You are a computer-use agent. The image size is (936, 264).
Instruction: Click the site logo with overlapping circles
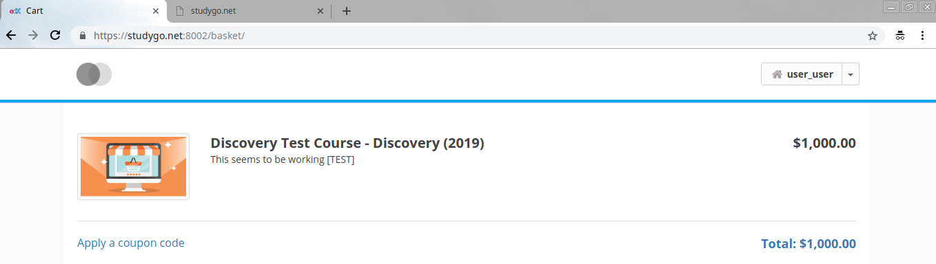(x=94, y=74)
